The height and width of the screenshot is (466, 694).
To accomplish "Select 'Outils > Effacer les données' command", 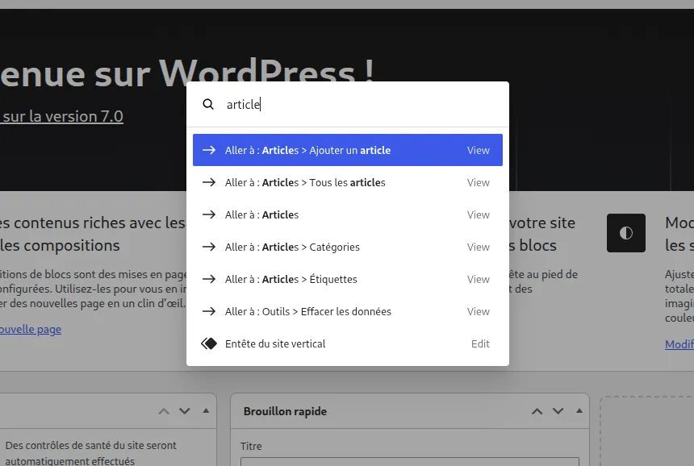I will point(348,312).
